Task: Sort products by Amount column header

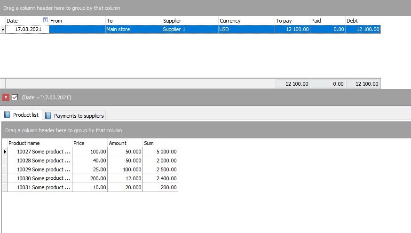Action: [125, 143]
